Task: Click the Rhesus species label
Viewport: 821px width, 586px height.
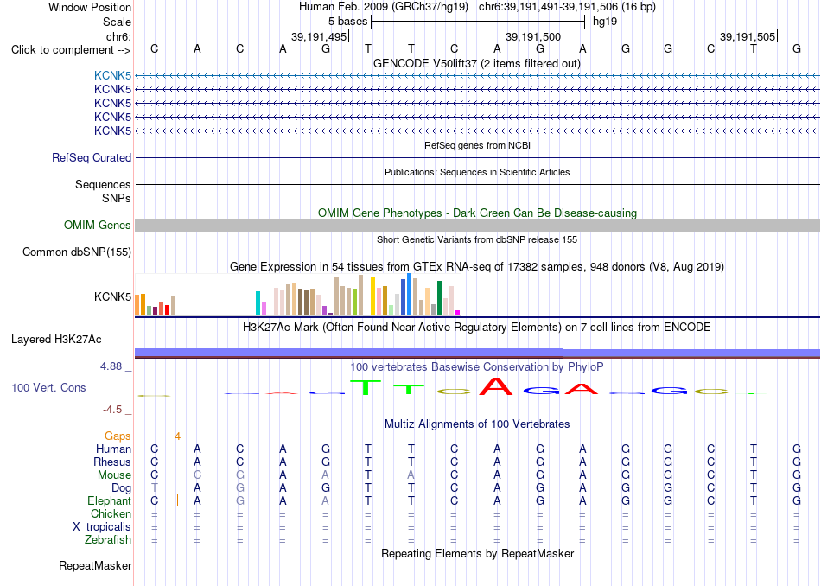Action: [112, 462]
